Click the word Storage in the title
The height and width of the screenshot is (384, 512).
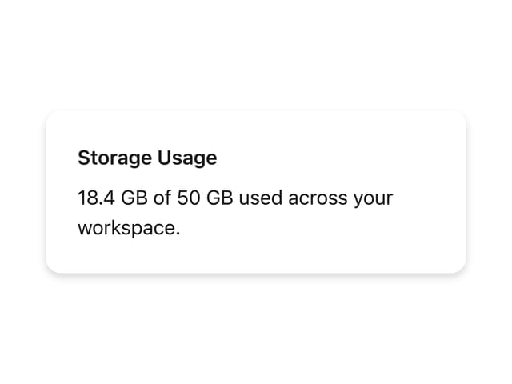[x=115, y=158]
